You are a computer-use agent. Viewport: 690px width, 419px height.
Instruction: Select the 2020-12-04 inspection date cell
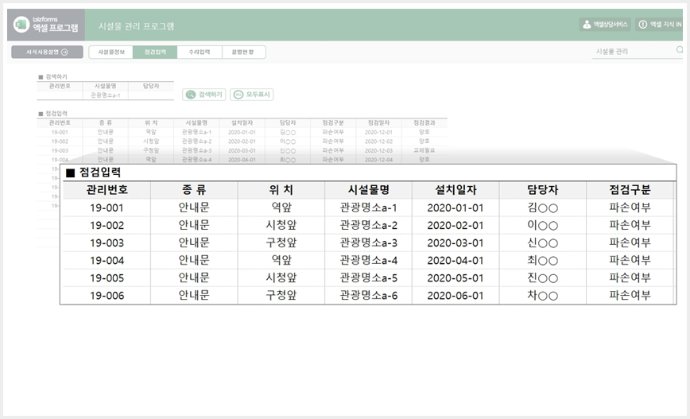378,160
